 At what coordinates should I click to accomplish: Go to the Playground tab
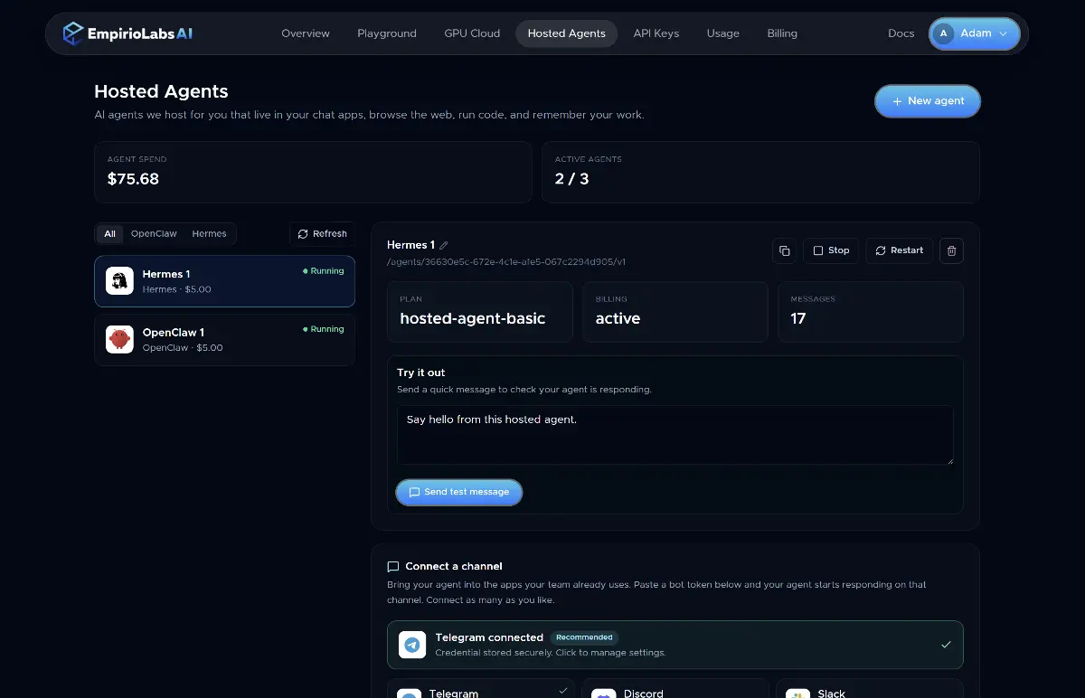387,33
